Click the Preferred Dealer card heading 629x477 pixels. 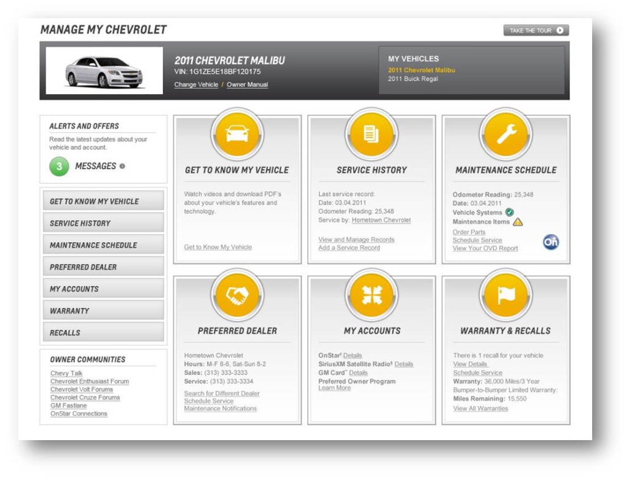pyautogui.click(x=237, y=331)
